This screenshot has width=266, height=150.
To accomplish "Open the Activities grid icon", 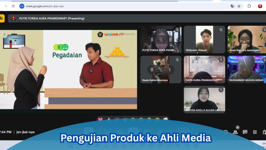I will tap(255, 132).
